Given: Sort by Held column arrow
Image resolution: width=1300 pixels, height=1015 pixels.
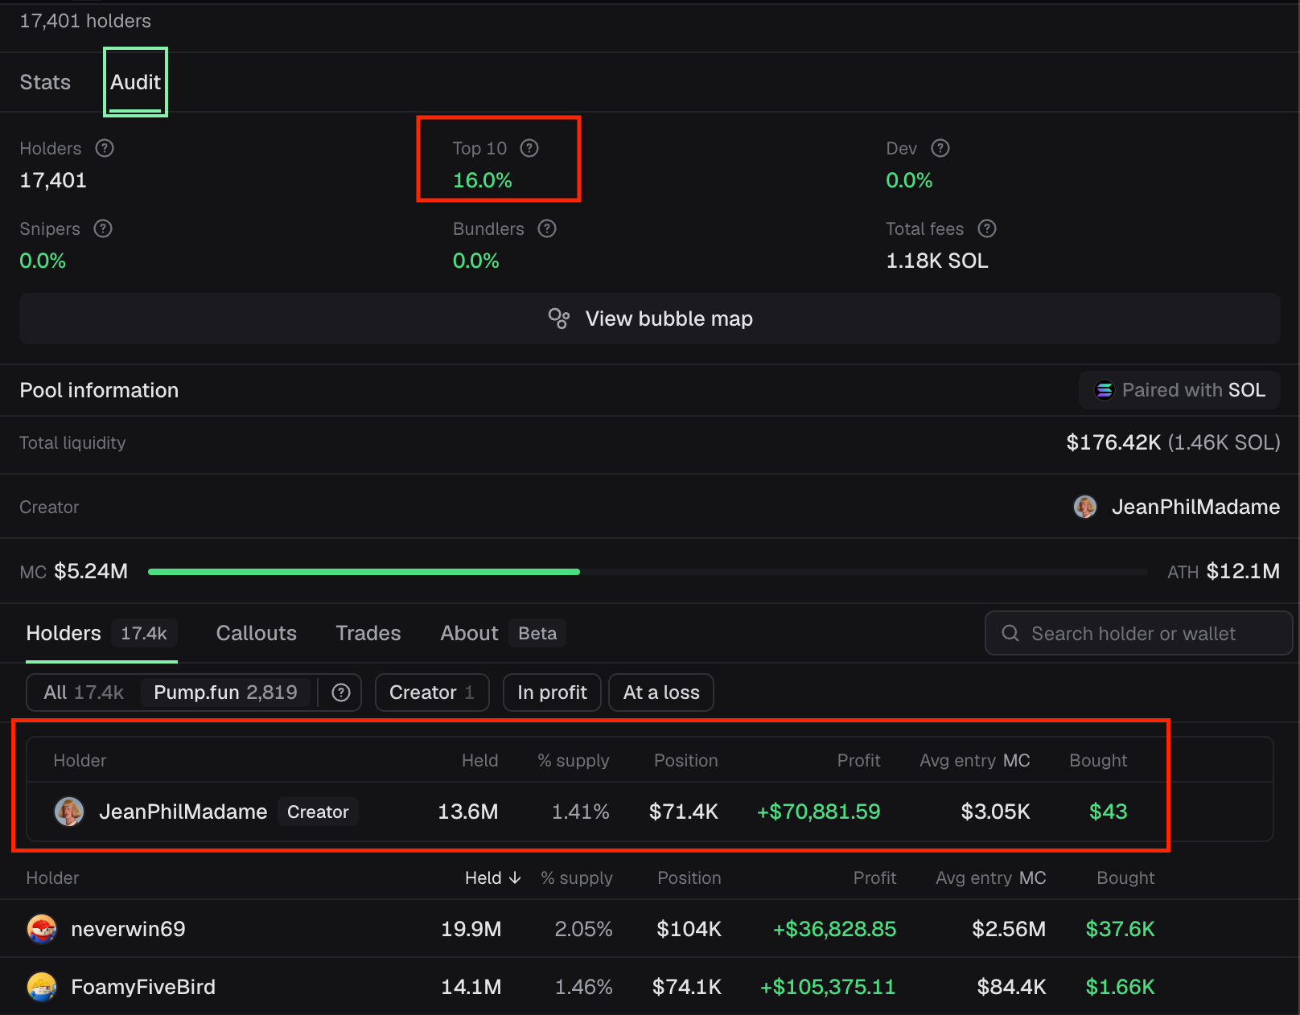Looking at the screenshot, I should coord(515,877).
